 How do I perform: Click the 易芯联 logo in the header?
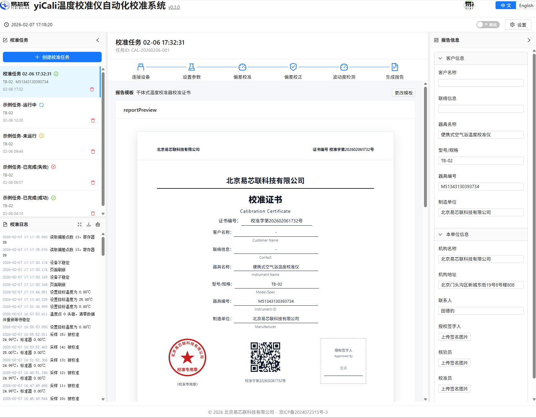click(x=15, y=5)
